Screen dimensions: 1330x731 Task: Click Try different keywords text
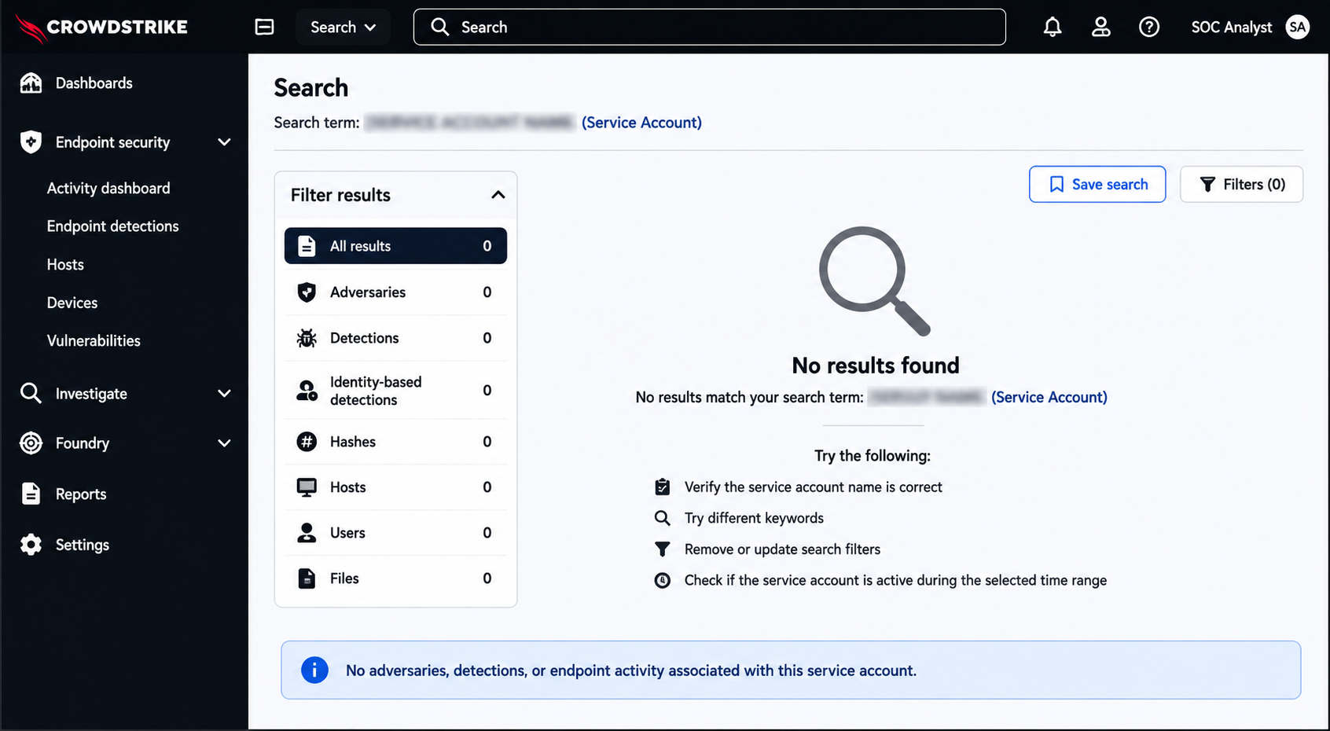(x=754, y=518)
